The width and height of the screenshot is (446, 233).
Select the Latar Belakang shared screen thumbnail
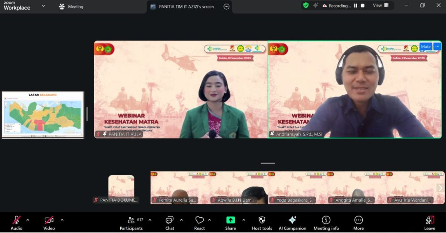pos(43,115)
